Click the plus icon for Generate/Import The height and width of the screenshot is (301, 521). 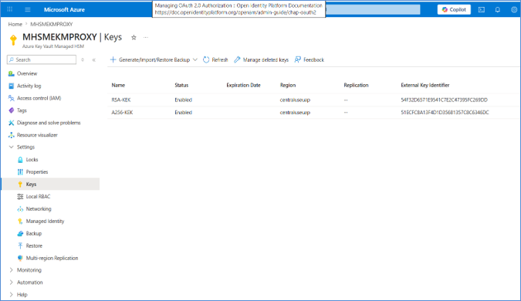pos(113,59)
